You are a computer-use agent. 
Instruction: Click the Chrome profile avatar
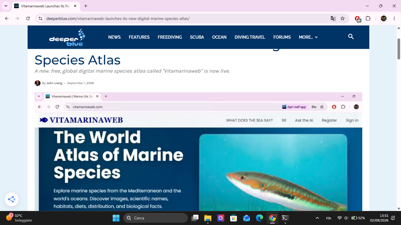(384, 18)
